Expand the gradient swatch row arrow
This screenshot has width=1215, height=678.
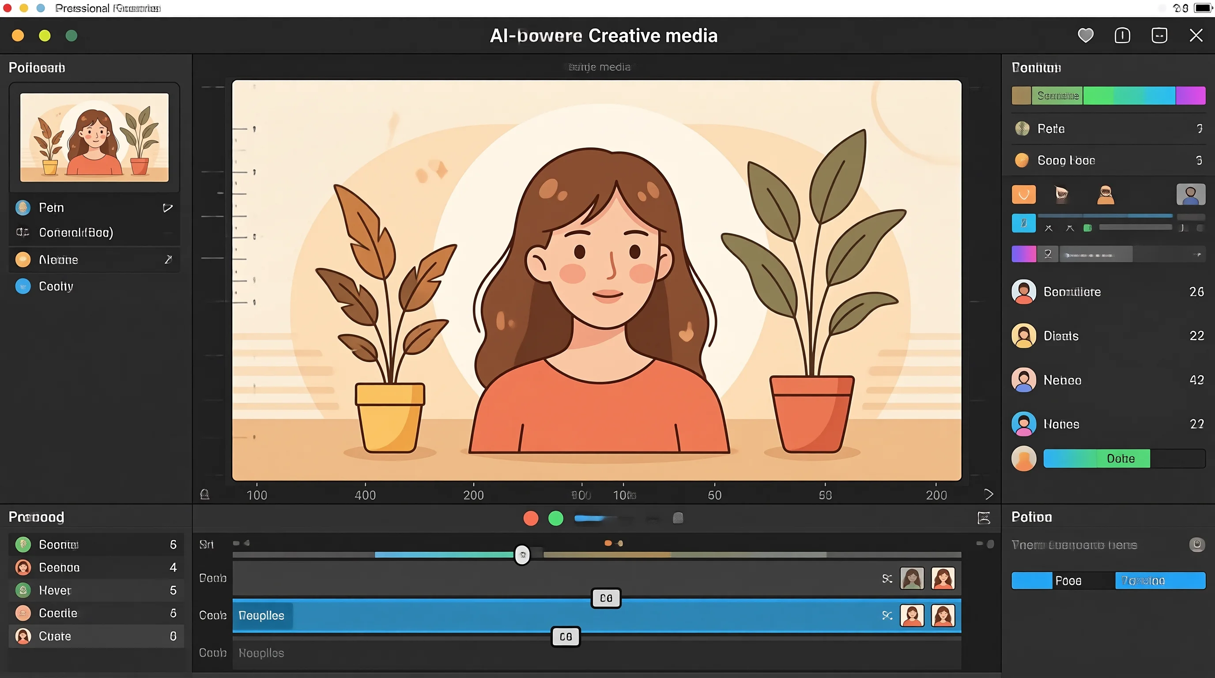click(1197, 255)
